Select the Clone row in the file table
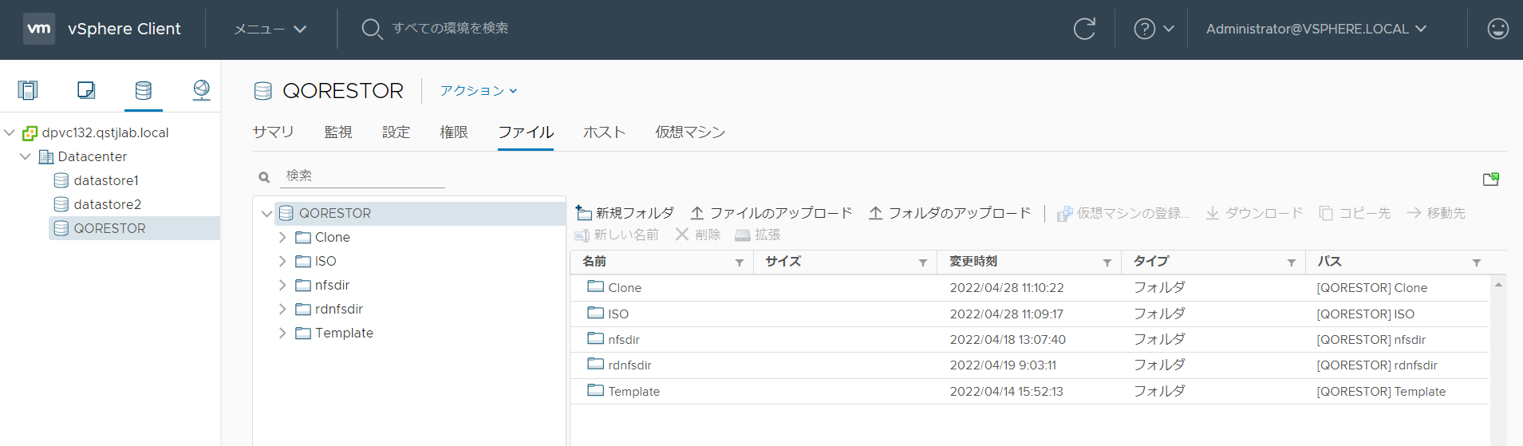Image resolution: width=1523 pixels, height=446 pixels. pos(1029,288)
